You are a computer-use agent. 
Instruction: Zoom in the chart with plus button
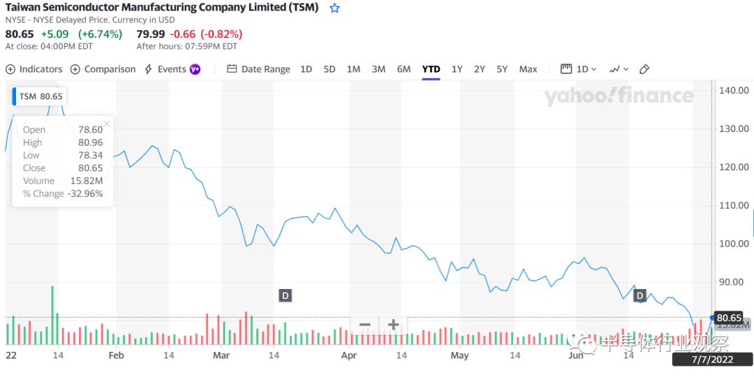393,325
